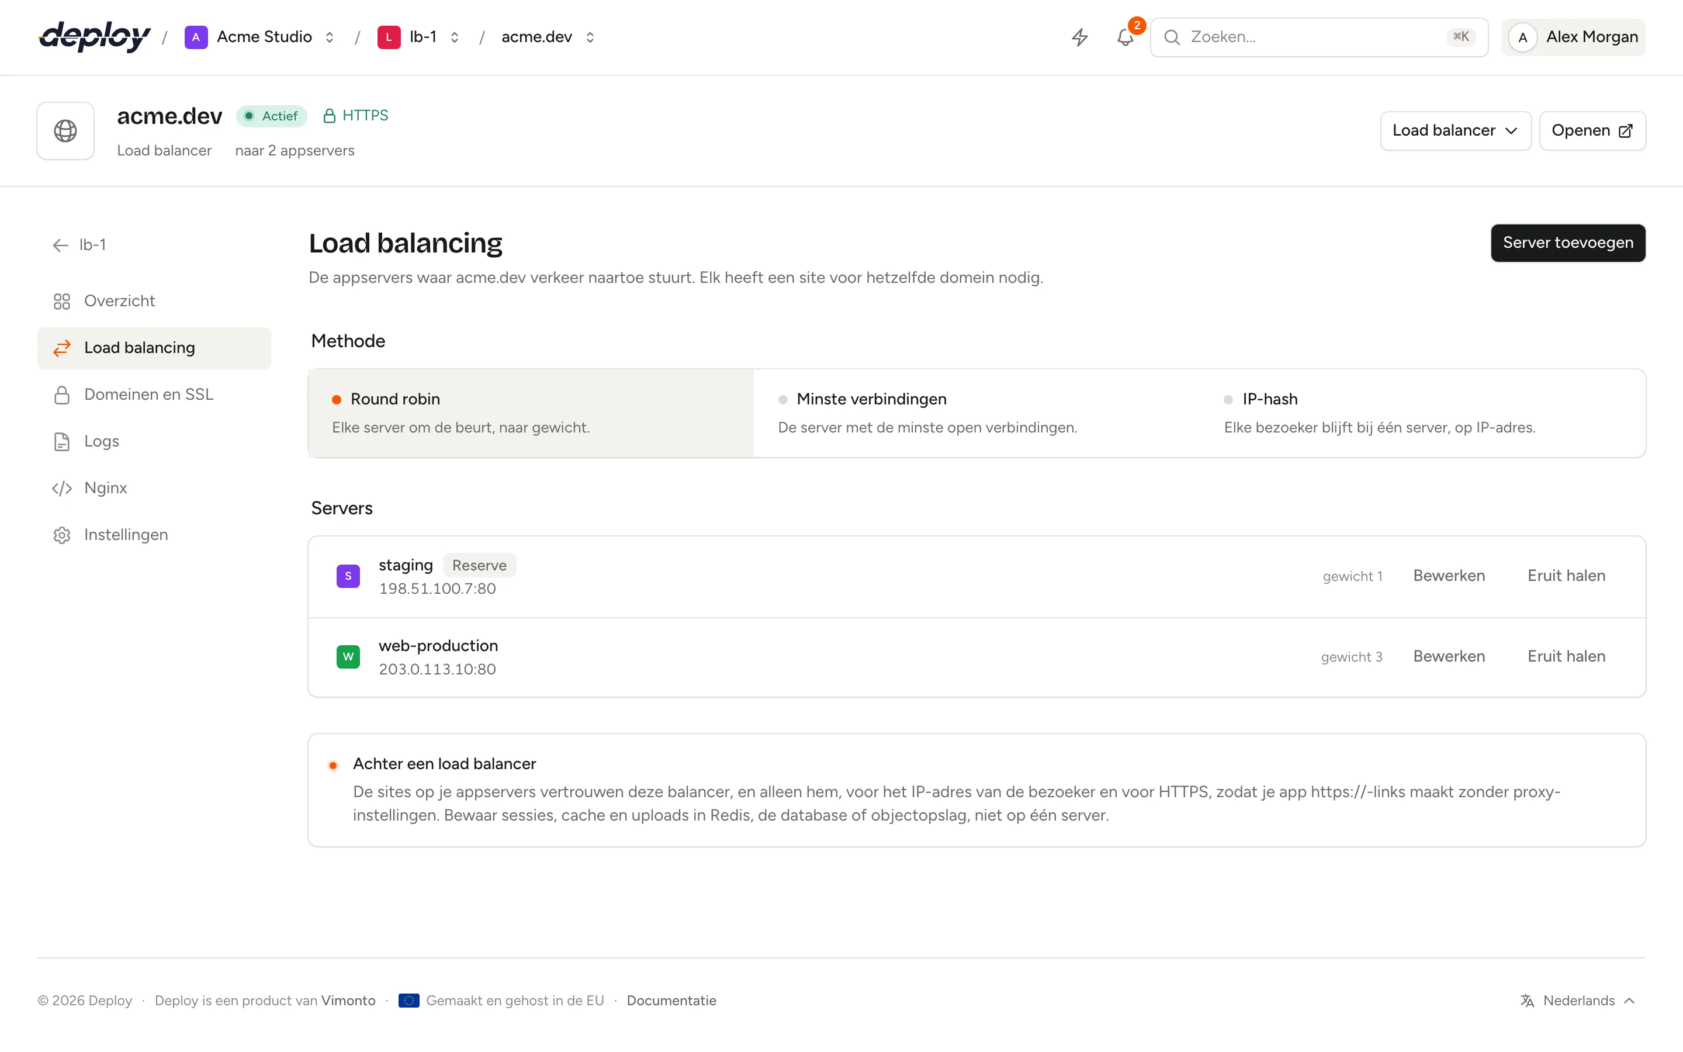Screen dimensions: 1683x1052
Task: Click the Overzicht grid icon in sidebar
Action: [62, 301]
